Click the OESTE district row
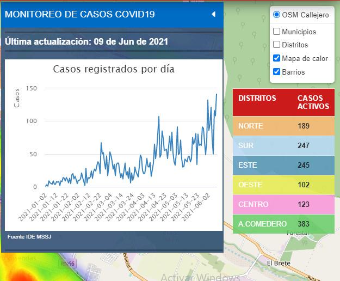This screenshot has width=340, height=281. click(x=283, y=185)
